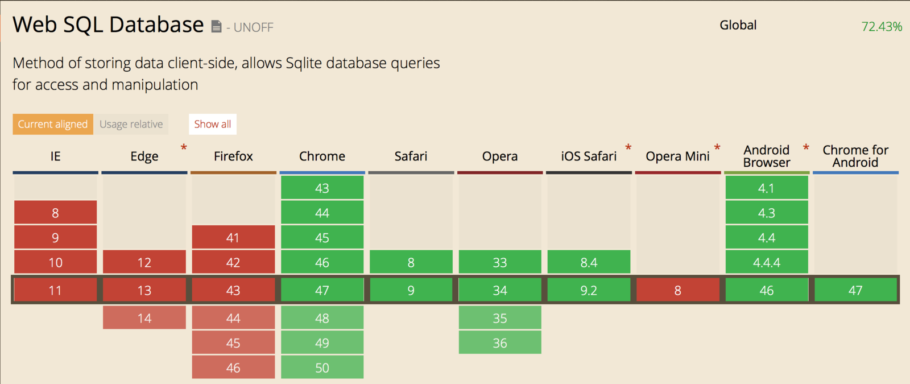
Task: Click the iOS Safari asterisk note
Action: tap(628, 148)
